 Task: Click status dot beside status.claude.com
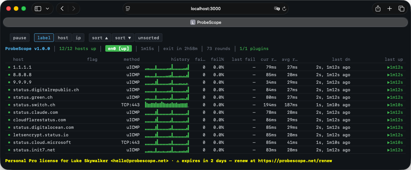pos(10,112)
